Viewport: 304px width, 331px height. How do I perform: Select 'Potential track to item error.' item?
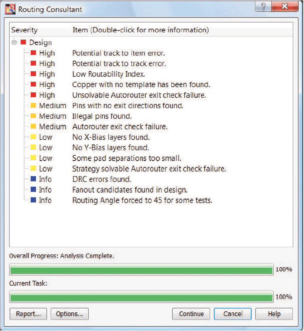[119, 53]
